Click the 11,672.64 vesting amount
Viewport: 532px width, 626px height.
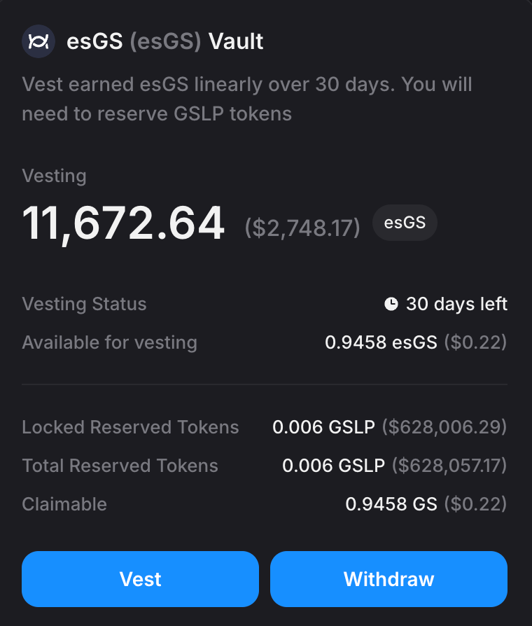[x=123, y=223]
